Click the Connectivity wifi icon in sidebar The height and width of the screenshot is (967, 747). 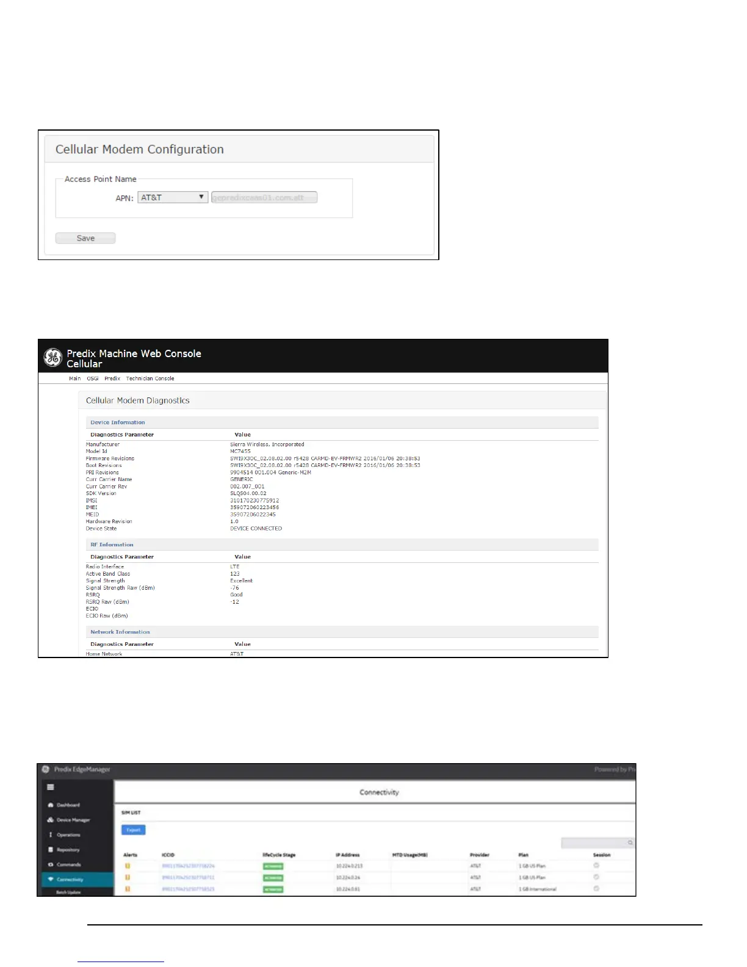51,880
